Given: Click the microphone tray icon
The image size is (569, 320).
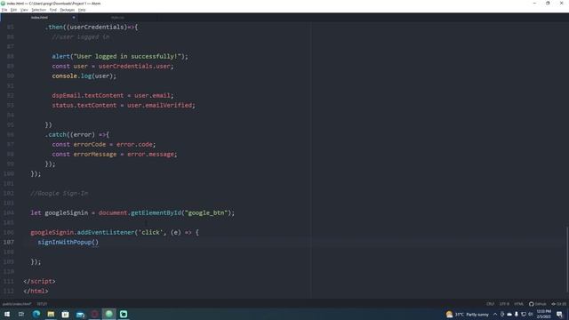Looking at the screenshot, I should click(516, 314).
